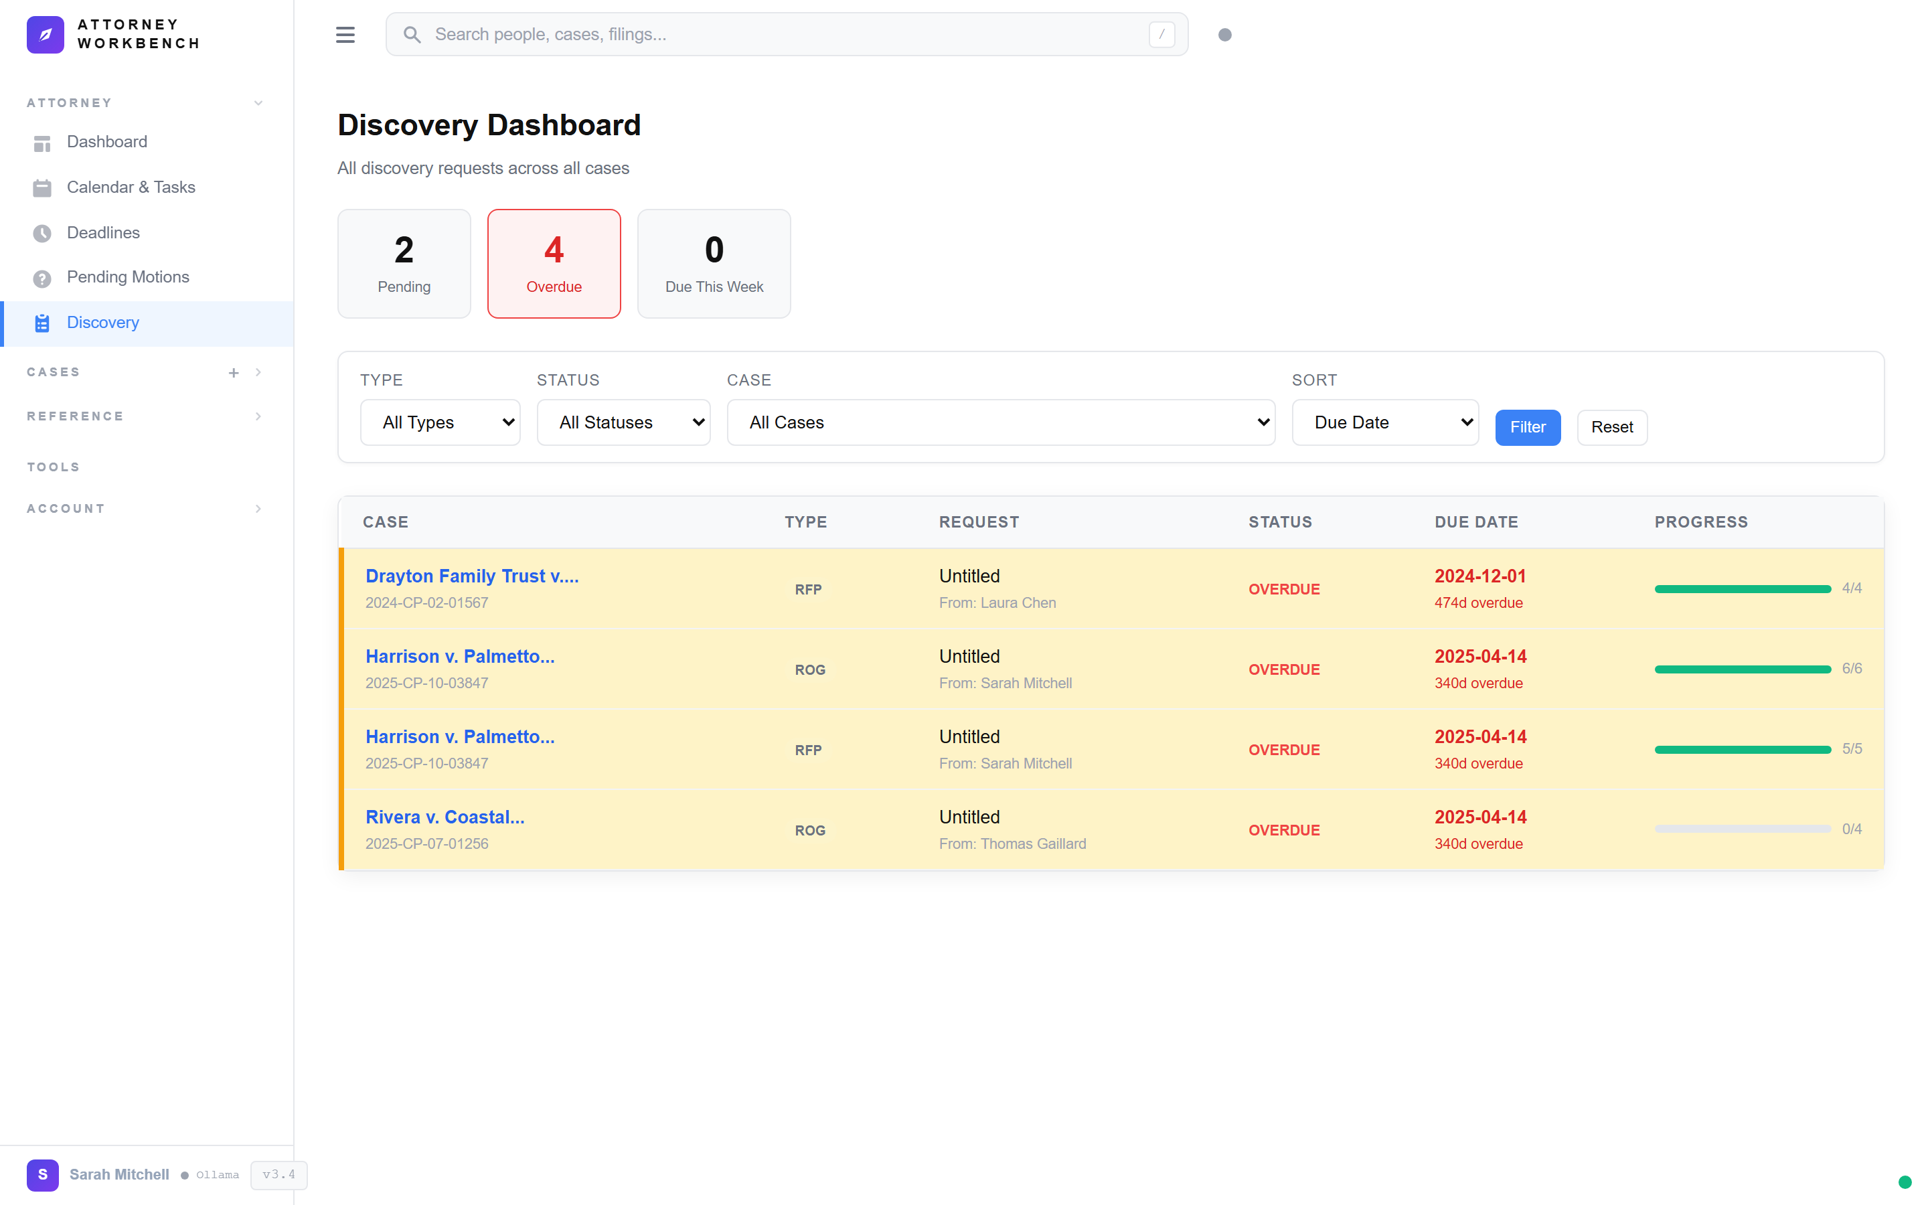This screenshot has height=1205, width=1928.
Task: Click the Attorney Workbench logo
Action: click(112, 34)
